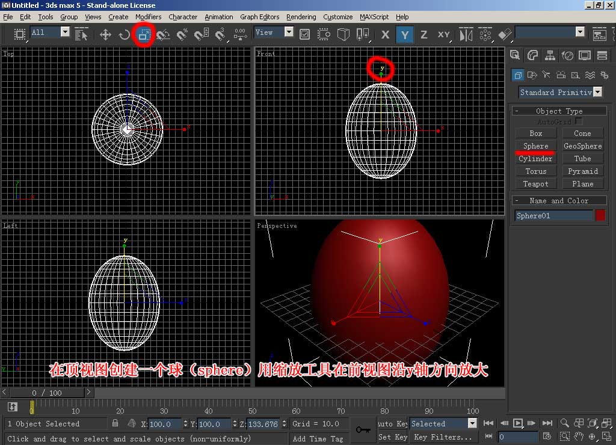Open the Array tool

pos(485,34)
